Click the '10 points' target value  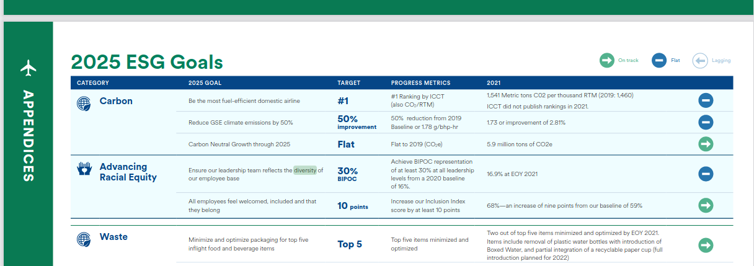353,206
